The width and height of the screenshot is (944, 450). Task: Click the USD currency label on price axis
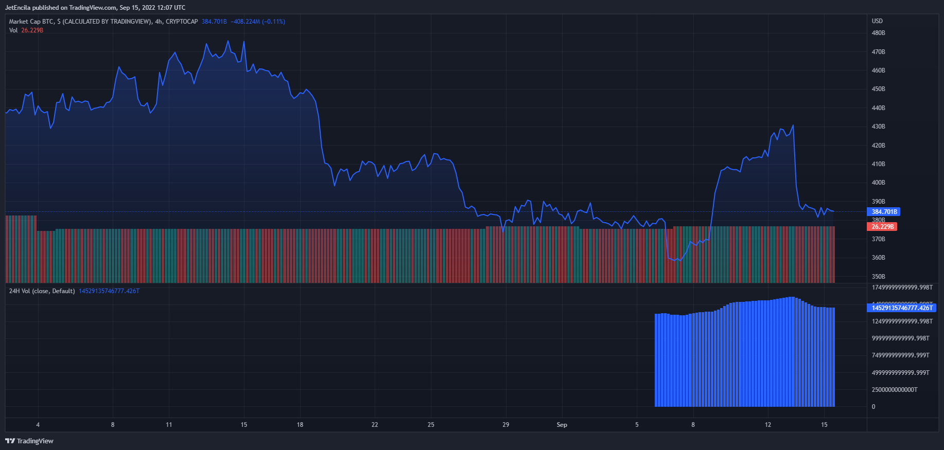[x=877, y=21]
